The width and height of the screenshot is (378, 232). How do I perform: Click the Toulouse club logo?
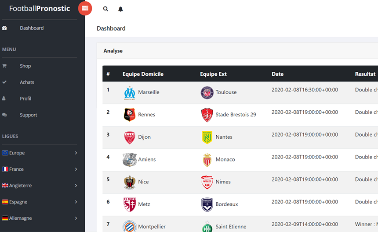coord(207,92)
